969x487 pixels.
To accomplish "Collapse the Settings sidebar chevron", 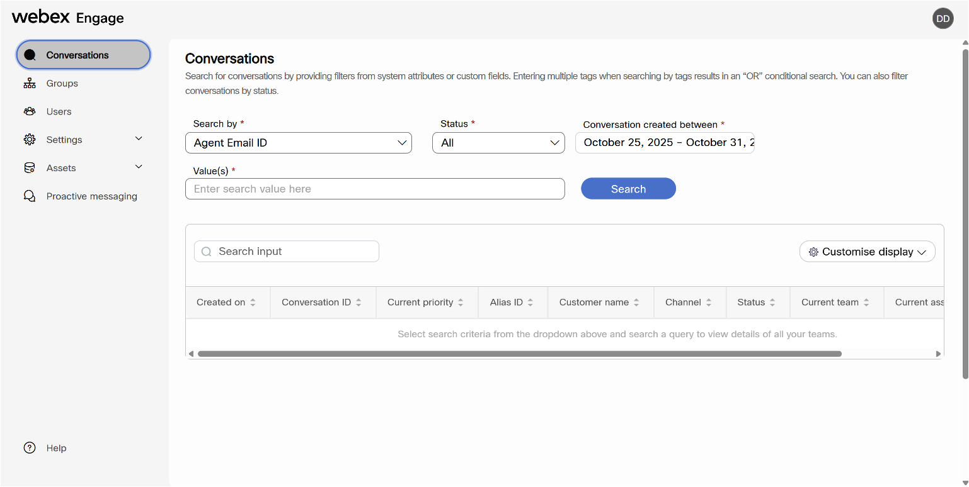I will (x=138, y=139).
